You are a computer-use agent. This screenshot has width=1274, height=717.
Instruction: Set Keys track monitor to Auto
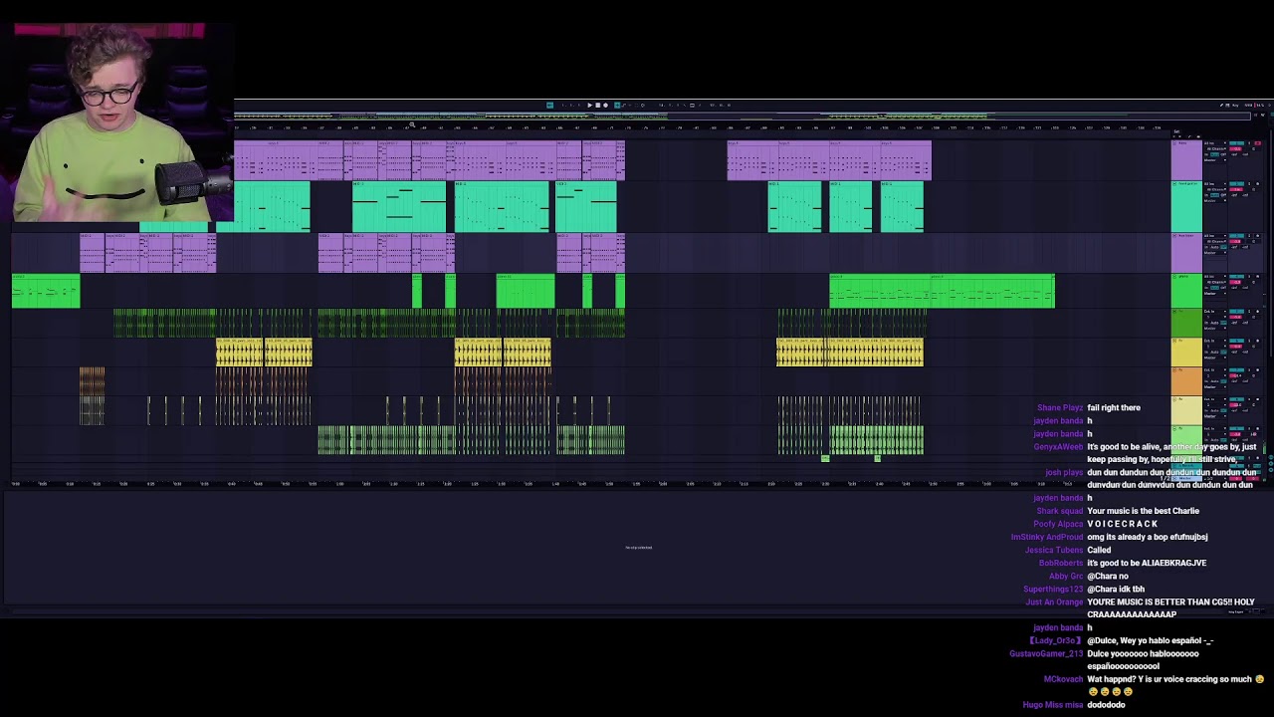(x=1214, y=154)
